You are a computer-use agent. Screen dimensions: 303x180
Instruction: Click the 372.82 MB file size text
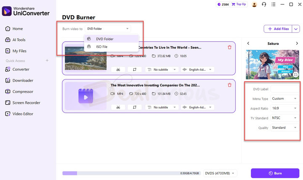[x=164, y=56]
